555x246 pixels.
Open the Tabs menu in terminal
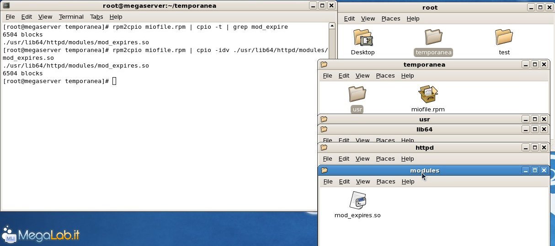coord(96,17)
